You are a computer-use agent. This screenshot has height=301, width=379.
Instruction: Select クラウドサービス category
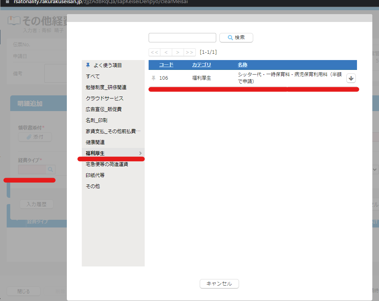point(105,98)
